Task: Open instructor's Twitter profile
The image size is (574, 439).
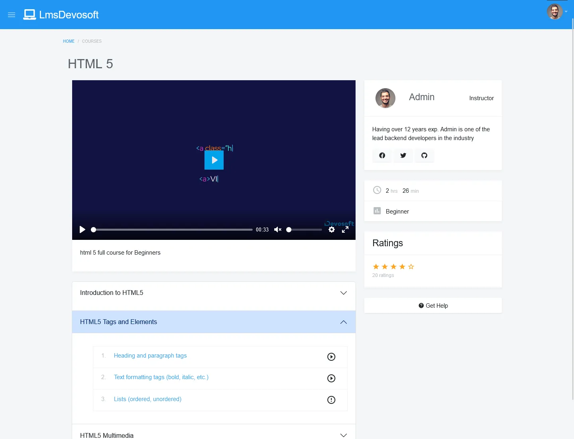Action: tap(403, 155)
